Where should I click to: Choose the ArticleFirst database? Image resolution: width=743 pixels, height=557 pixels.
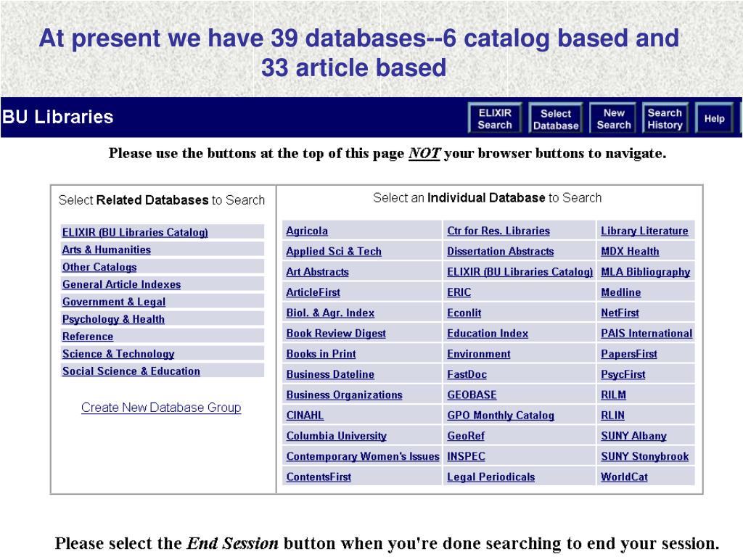(313, 292)
